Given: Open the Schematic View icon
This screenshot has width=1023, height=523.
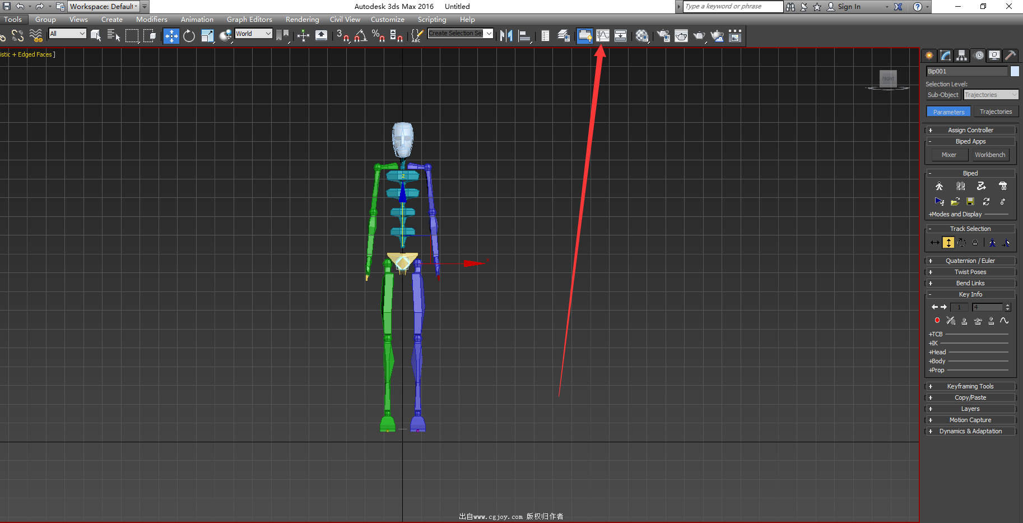Looking at the screenshot, I should [x=621, y=36].
